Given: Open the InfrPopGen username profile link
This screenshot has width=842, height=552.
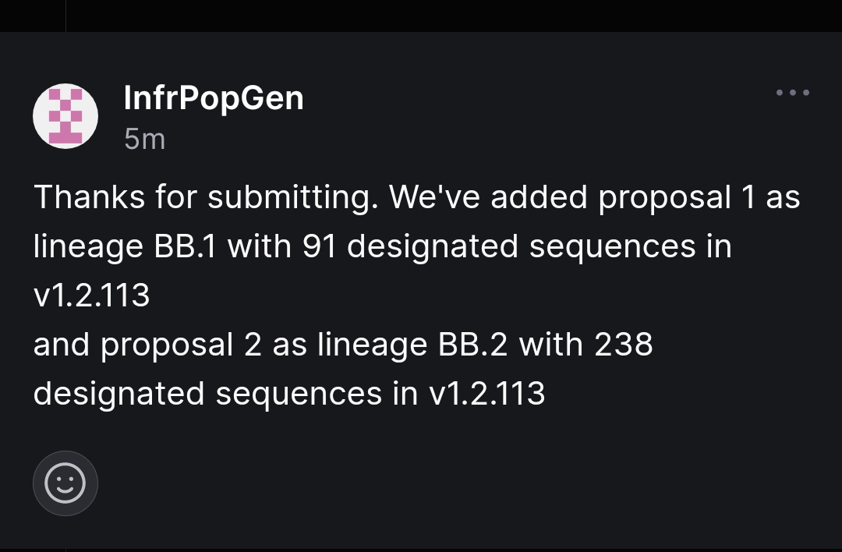Looking at the screenshot, I should coord(214,98).
